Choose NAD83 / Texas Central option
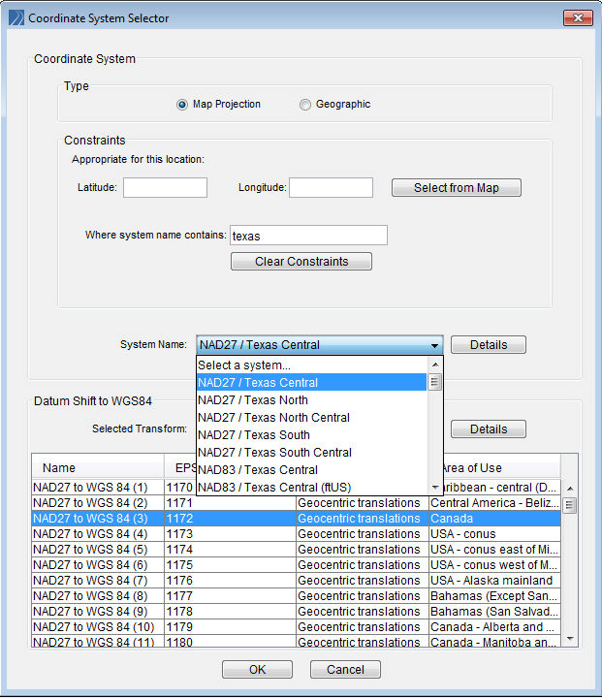Image resolution: width=602 pixels, height=698 pixels. click(x=312, y=469)
